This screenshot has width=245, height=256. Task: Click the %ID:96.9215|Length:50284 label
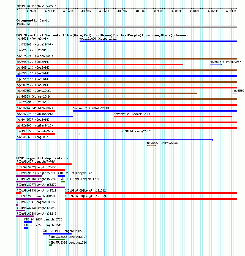click(x=36, y=179)
